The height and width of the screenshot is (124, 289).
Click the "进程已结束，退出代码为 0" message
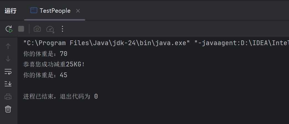(x=61, y=97)
